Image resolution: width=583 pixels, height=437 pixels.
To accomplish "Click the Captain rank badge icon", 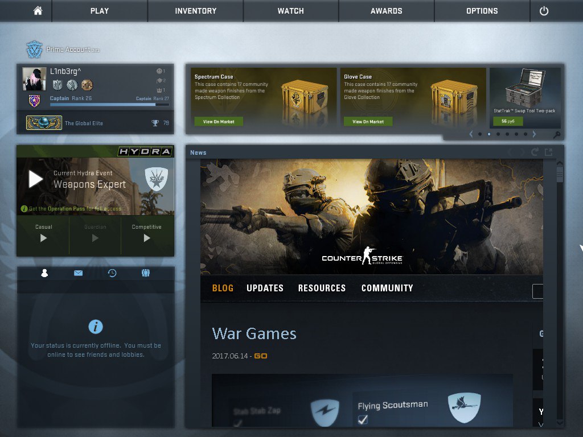I will pos(34,101).
